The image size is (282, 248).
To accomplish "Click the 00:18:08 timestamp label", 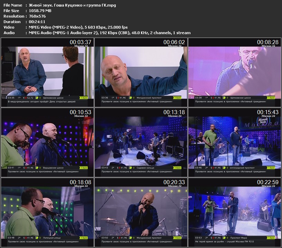I will (x=80, y=182).
